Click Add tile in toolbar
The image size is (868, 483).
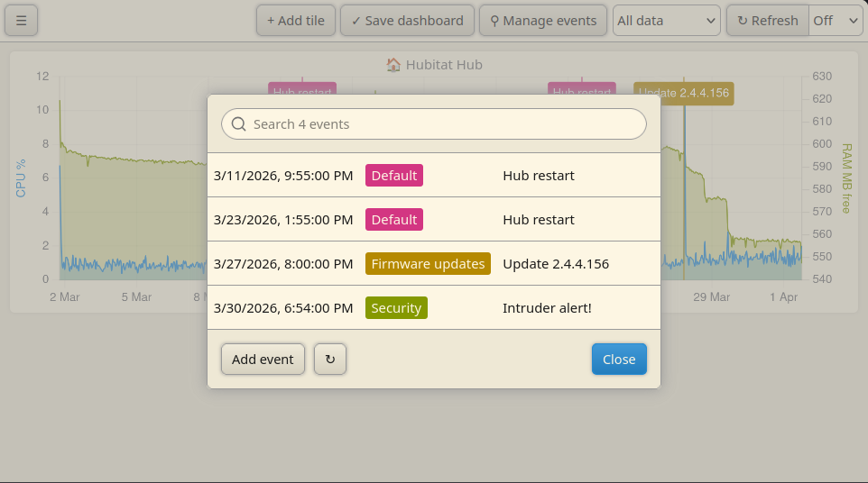click(296, 21)
